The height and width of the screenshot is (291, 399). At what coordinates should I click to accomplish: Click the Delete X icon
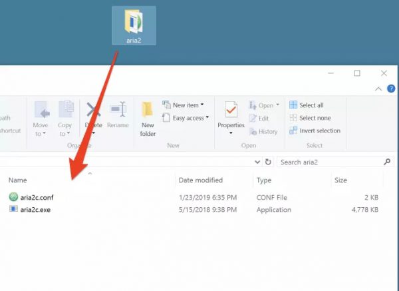(x=93, y=109)
